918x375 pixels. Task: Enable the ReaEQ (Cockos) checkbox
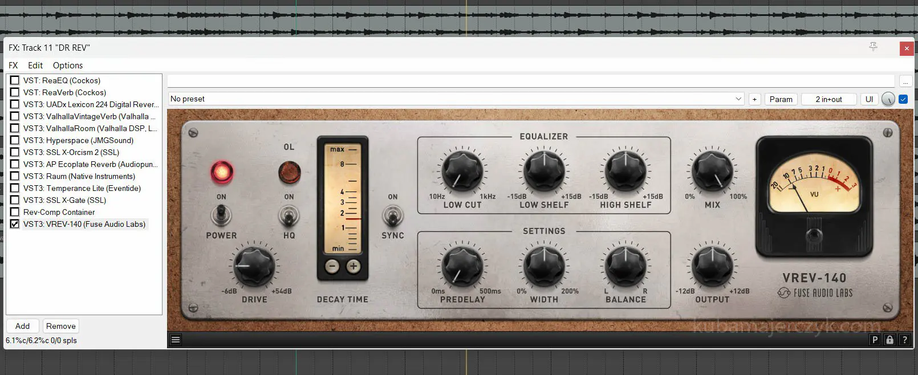coord(15,80)
